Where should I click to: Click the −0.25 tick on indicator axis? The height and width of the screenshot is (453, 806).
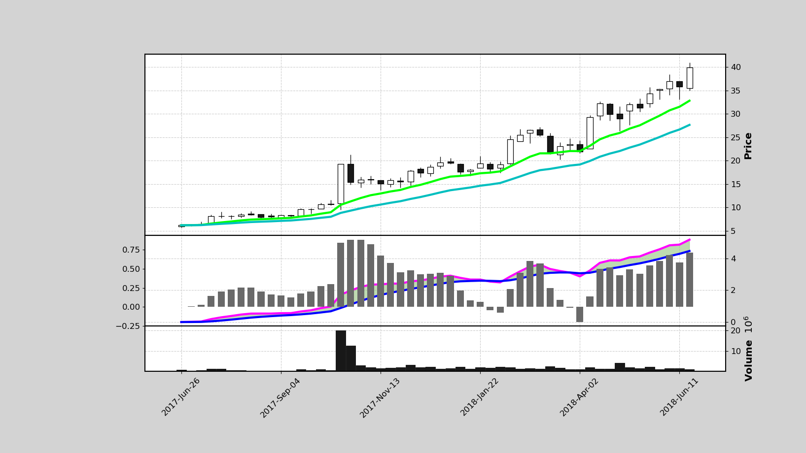pyautogui.click(x=128, y=326)
